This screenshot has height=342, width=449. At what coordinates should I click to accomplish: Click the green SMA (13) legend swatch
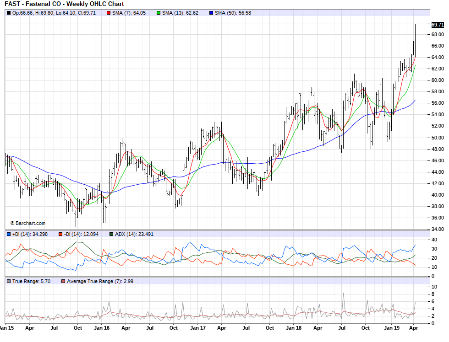[x=159, y=13]
